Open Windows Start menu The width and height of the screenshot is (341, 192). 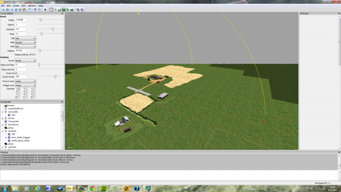5,188
